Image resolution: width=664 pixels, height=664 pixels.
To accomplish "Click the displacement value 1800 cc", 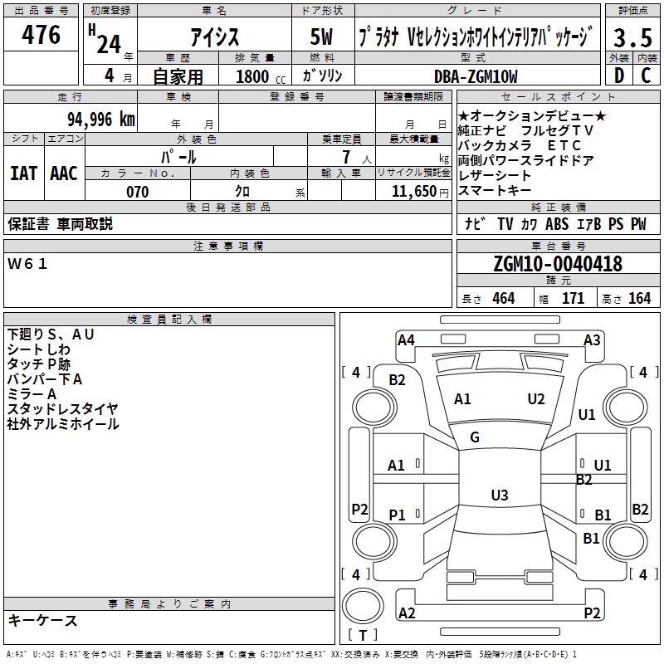I will click(x=261, y=76).
